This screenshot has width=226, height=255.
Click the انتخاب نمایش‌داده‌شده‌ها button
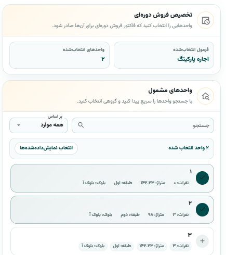click(46, 148)
